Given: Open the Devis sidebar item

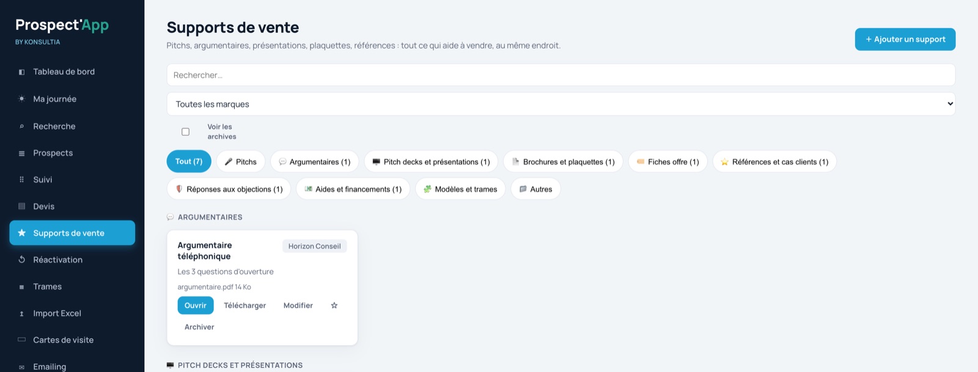Looking at the screenshot, I should pyautogui.click(x=72, y=206).
